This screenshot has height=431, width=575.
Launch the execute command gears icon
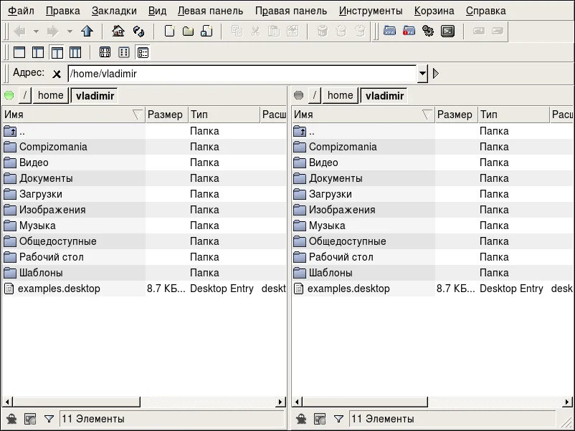429,32
